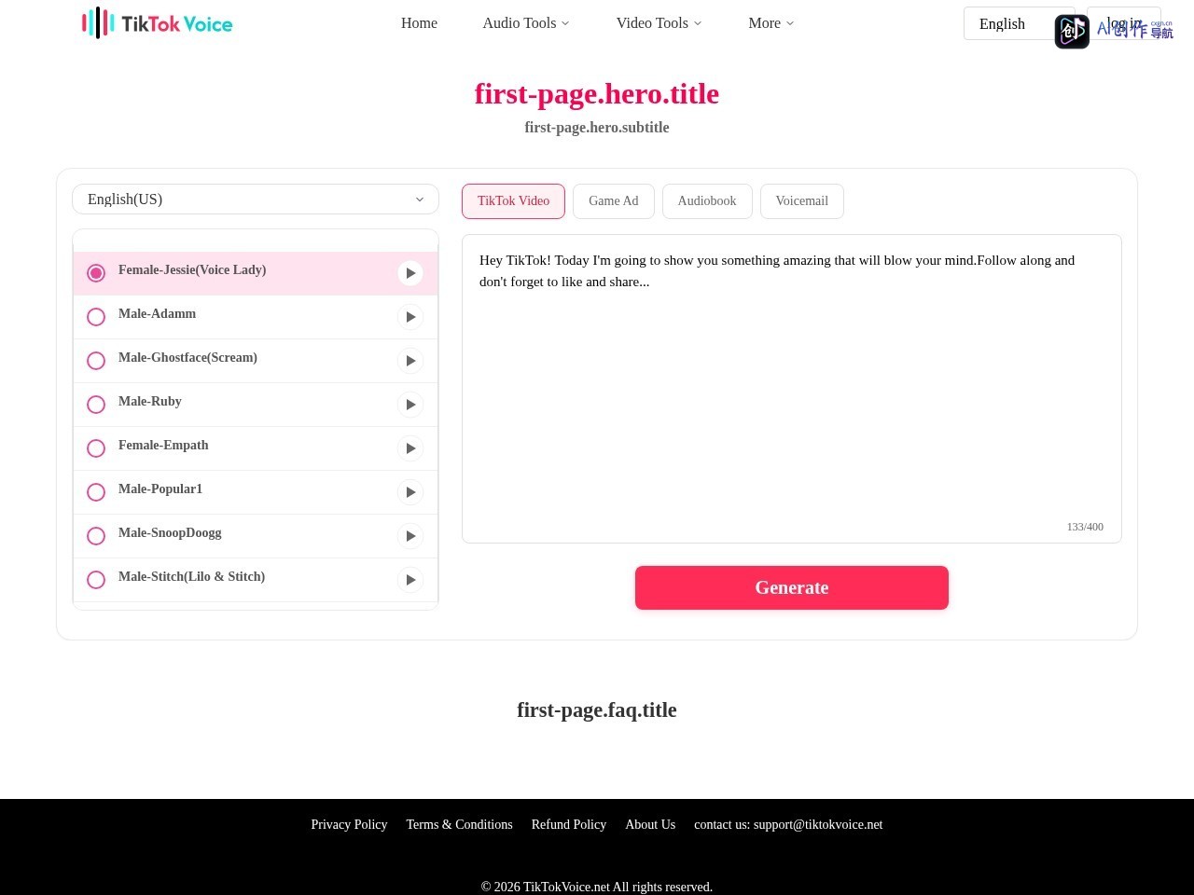The image size is (1194, 895).
Task: Switch to the Audiobook template tab
Action: click(x=707, y=201)
